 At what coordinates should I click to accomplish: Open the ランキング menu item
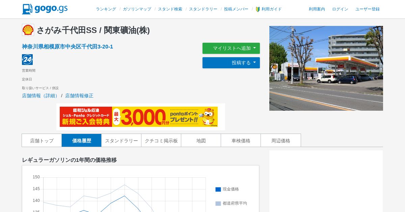point(106,9)
